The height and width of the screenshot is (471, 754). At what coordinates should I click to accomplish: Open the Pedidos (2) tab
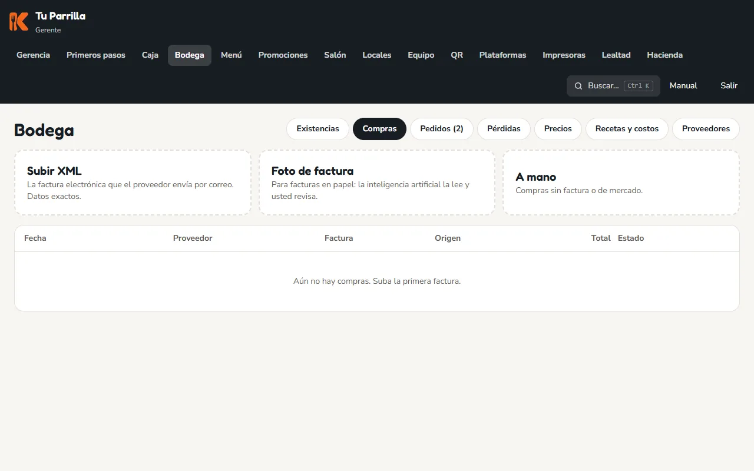click(442, 129)
